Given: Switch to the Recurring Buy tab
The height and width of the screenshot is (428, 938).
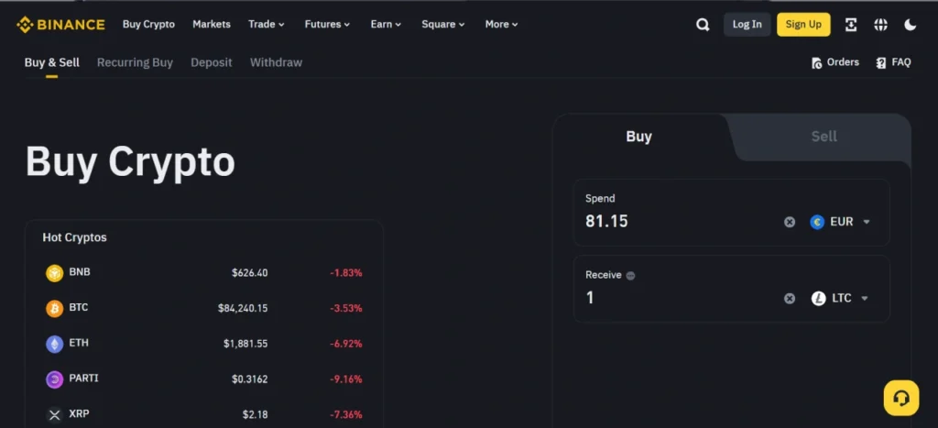Looking at the screenshot, I should tap(135, 62).
